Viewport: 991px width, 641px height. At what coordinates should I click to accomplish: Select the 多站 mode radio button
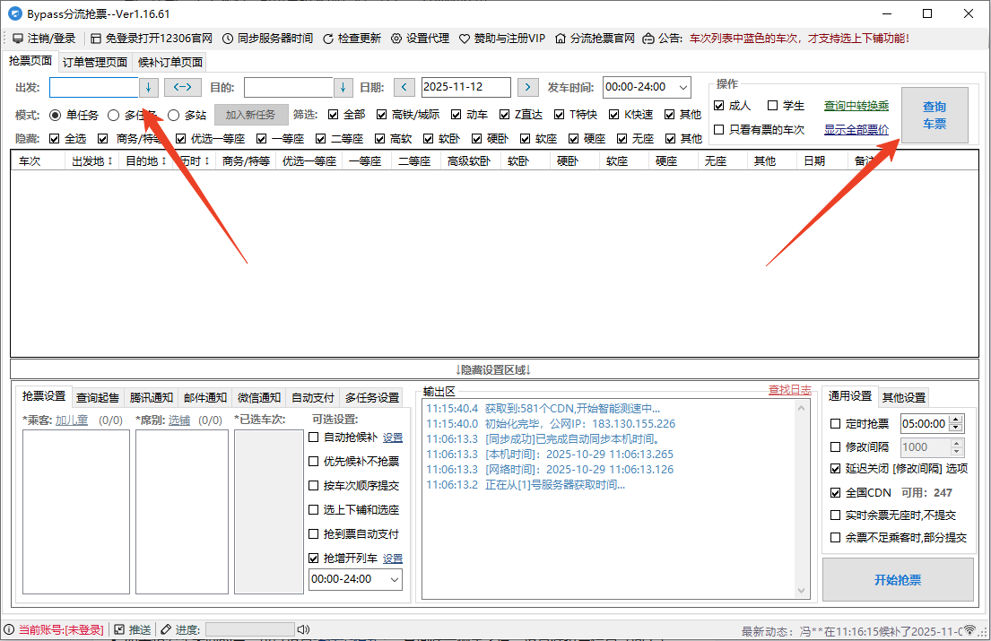[174, 115]
